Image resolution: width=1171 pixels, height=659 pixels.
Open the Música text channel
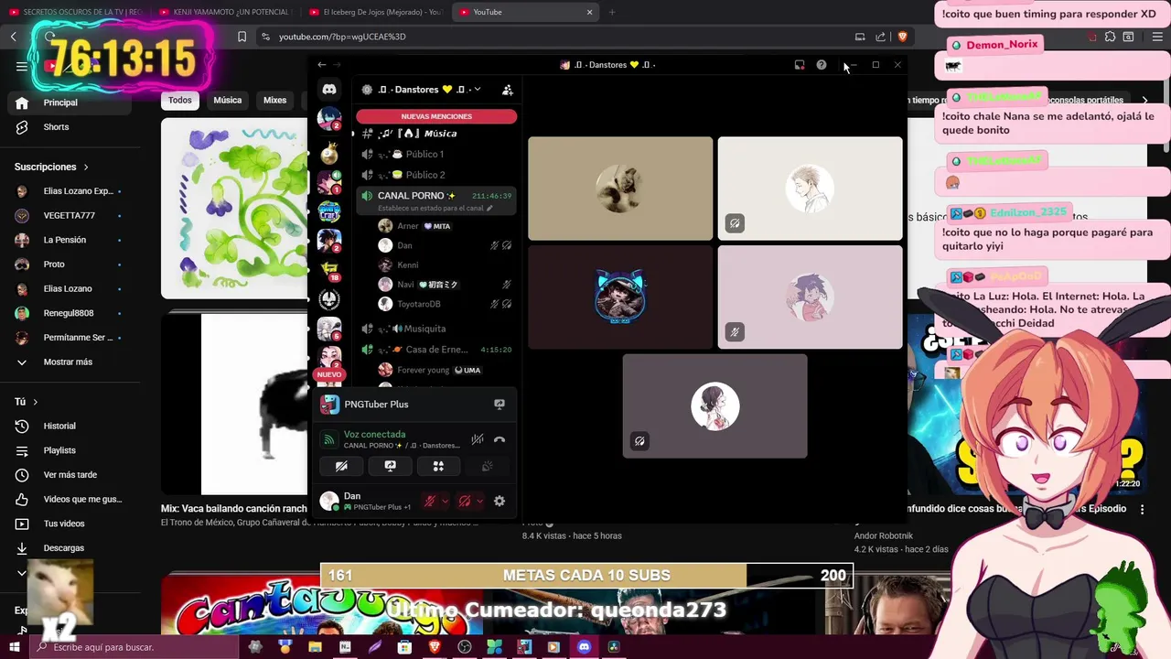click(436, 134)
